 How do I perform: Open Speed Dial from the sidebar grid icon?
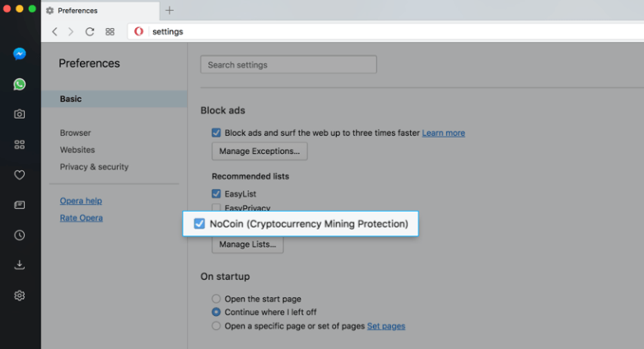20,145
